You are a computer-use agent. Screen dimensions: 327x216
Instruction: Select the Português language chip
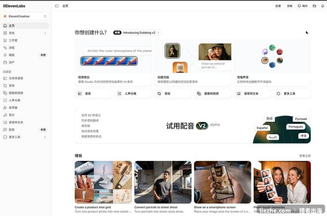coord(296,127)
